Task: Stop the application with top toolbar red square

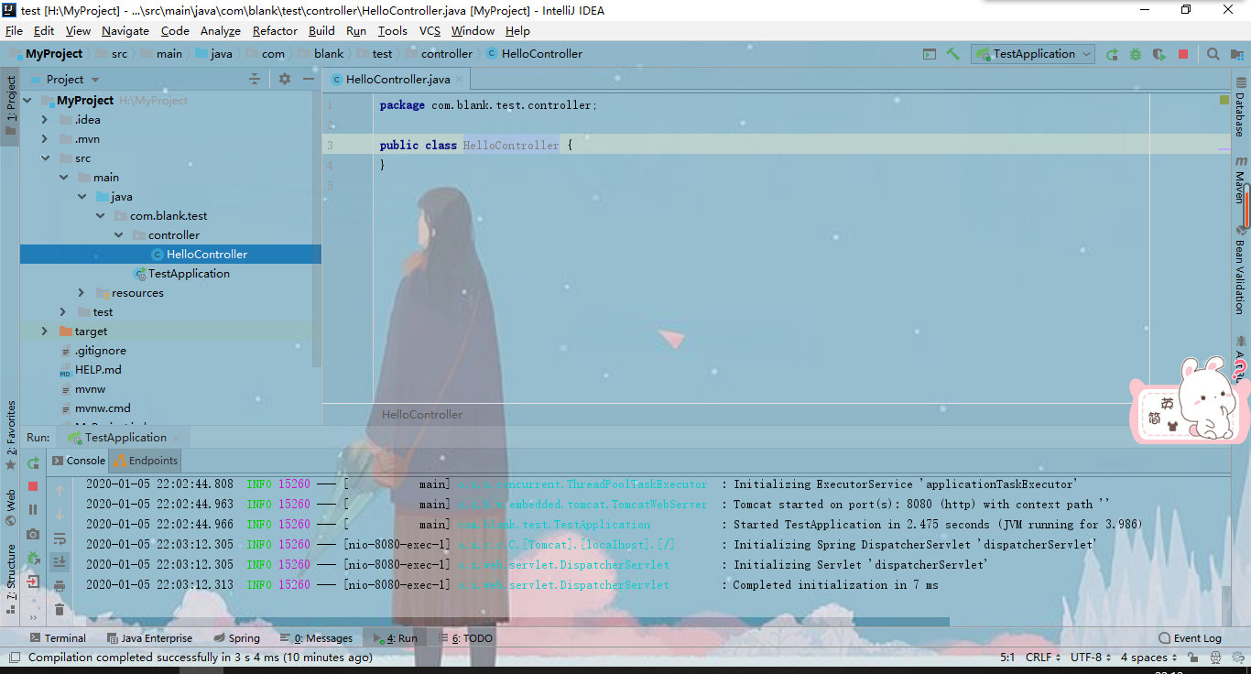Action: pos(1183,54)
